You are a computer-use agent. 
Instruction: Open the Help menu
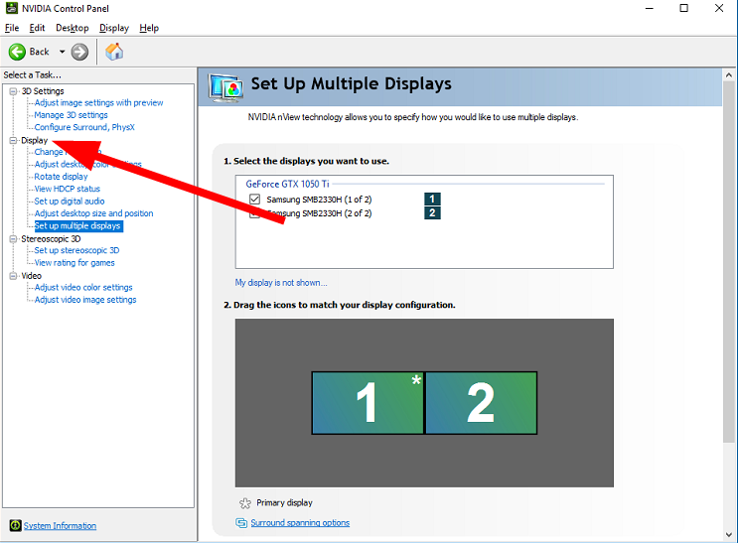149,28
